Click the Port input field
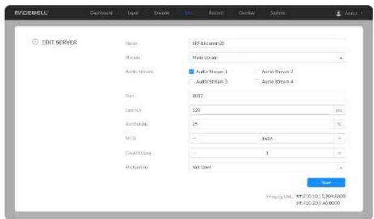 pos(267,96)
